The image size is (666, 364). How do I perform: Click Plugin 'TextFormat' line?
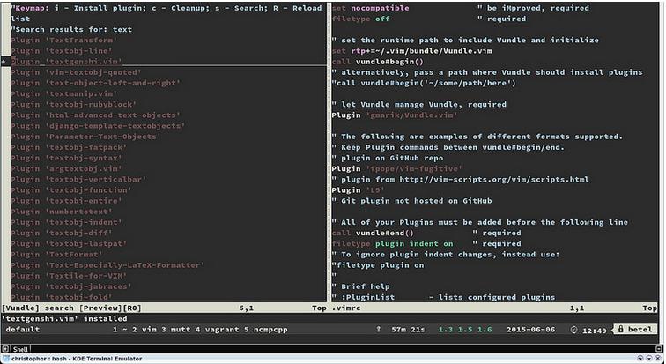[56, 255]
